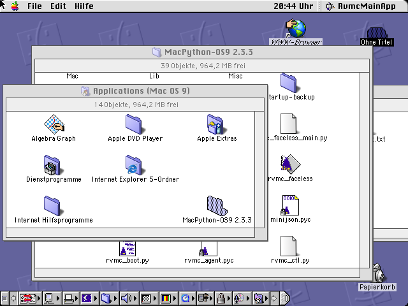Click the 20:44 Uhr menu bar clock
The image size is (408, 306).
click(x=293, y=6)
